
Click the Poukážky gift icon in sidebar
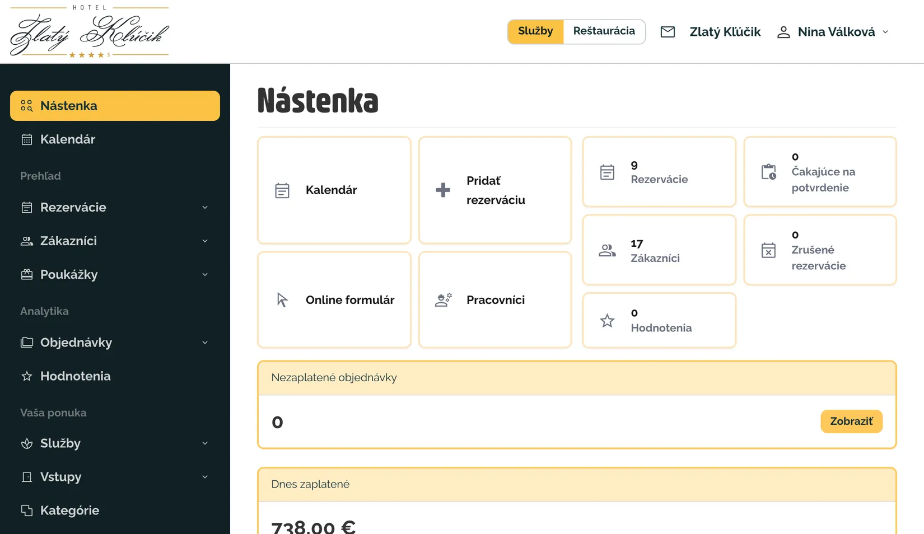(x=27, y=275)
